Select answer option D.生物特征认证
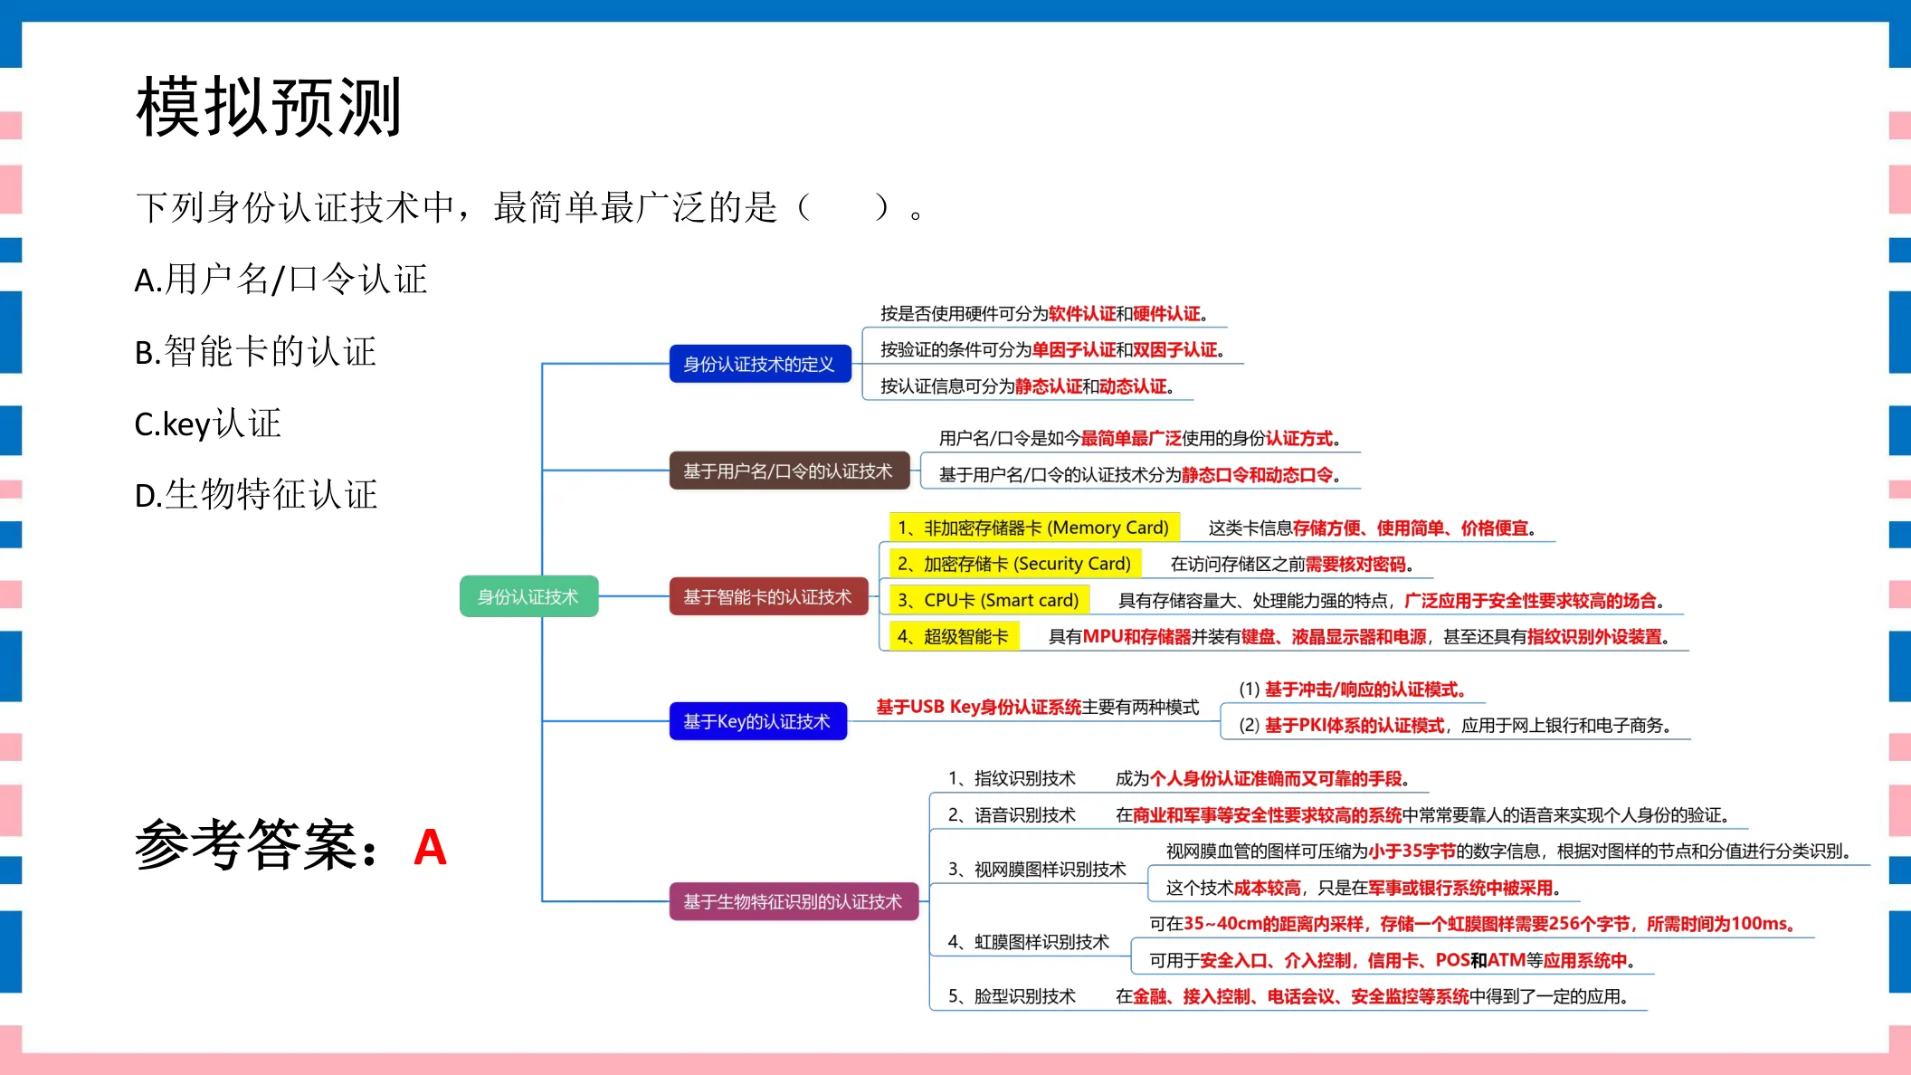Image resolution: width=1911 pixels, height=1075 pixels. (256, 495)
